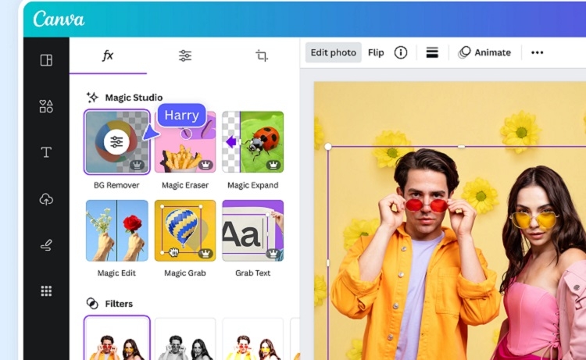Click the top edge handle of selected photo
586x360 pixels.
[x=462, y=146]
